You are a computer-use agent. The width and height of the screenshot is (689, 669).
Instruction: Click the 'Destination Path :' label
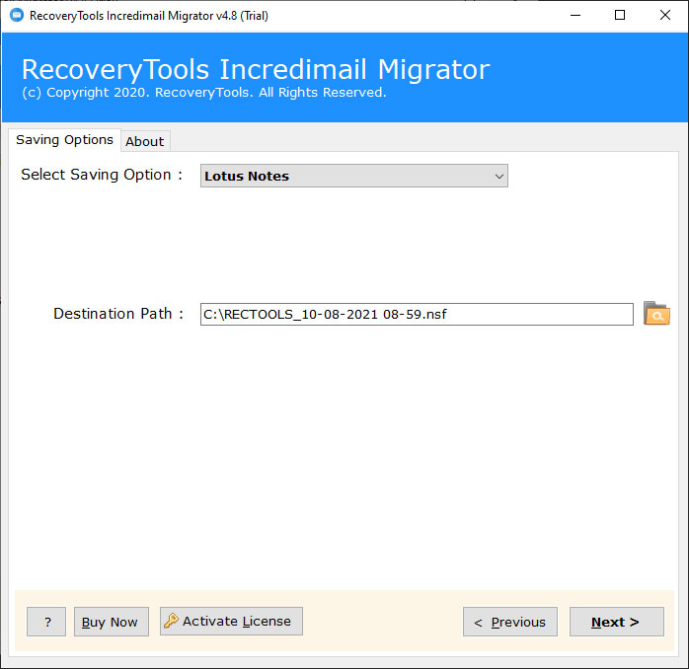tap(118, 314)
